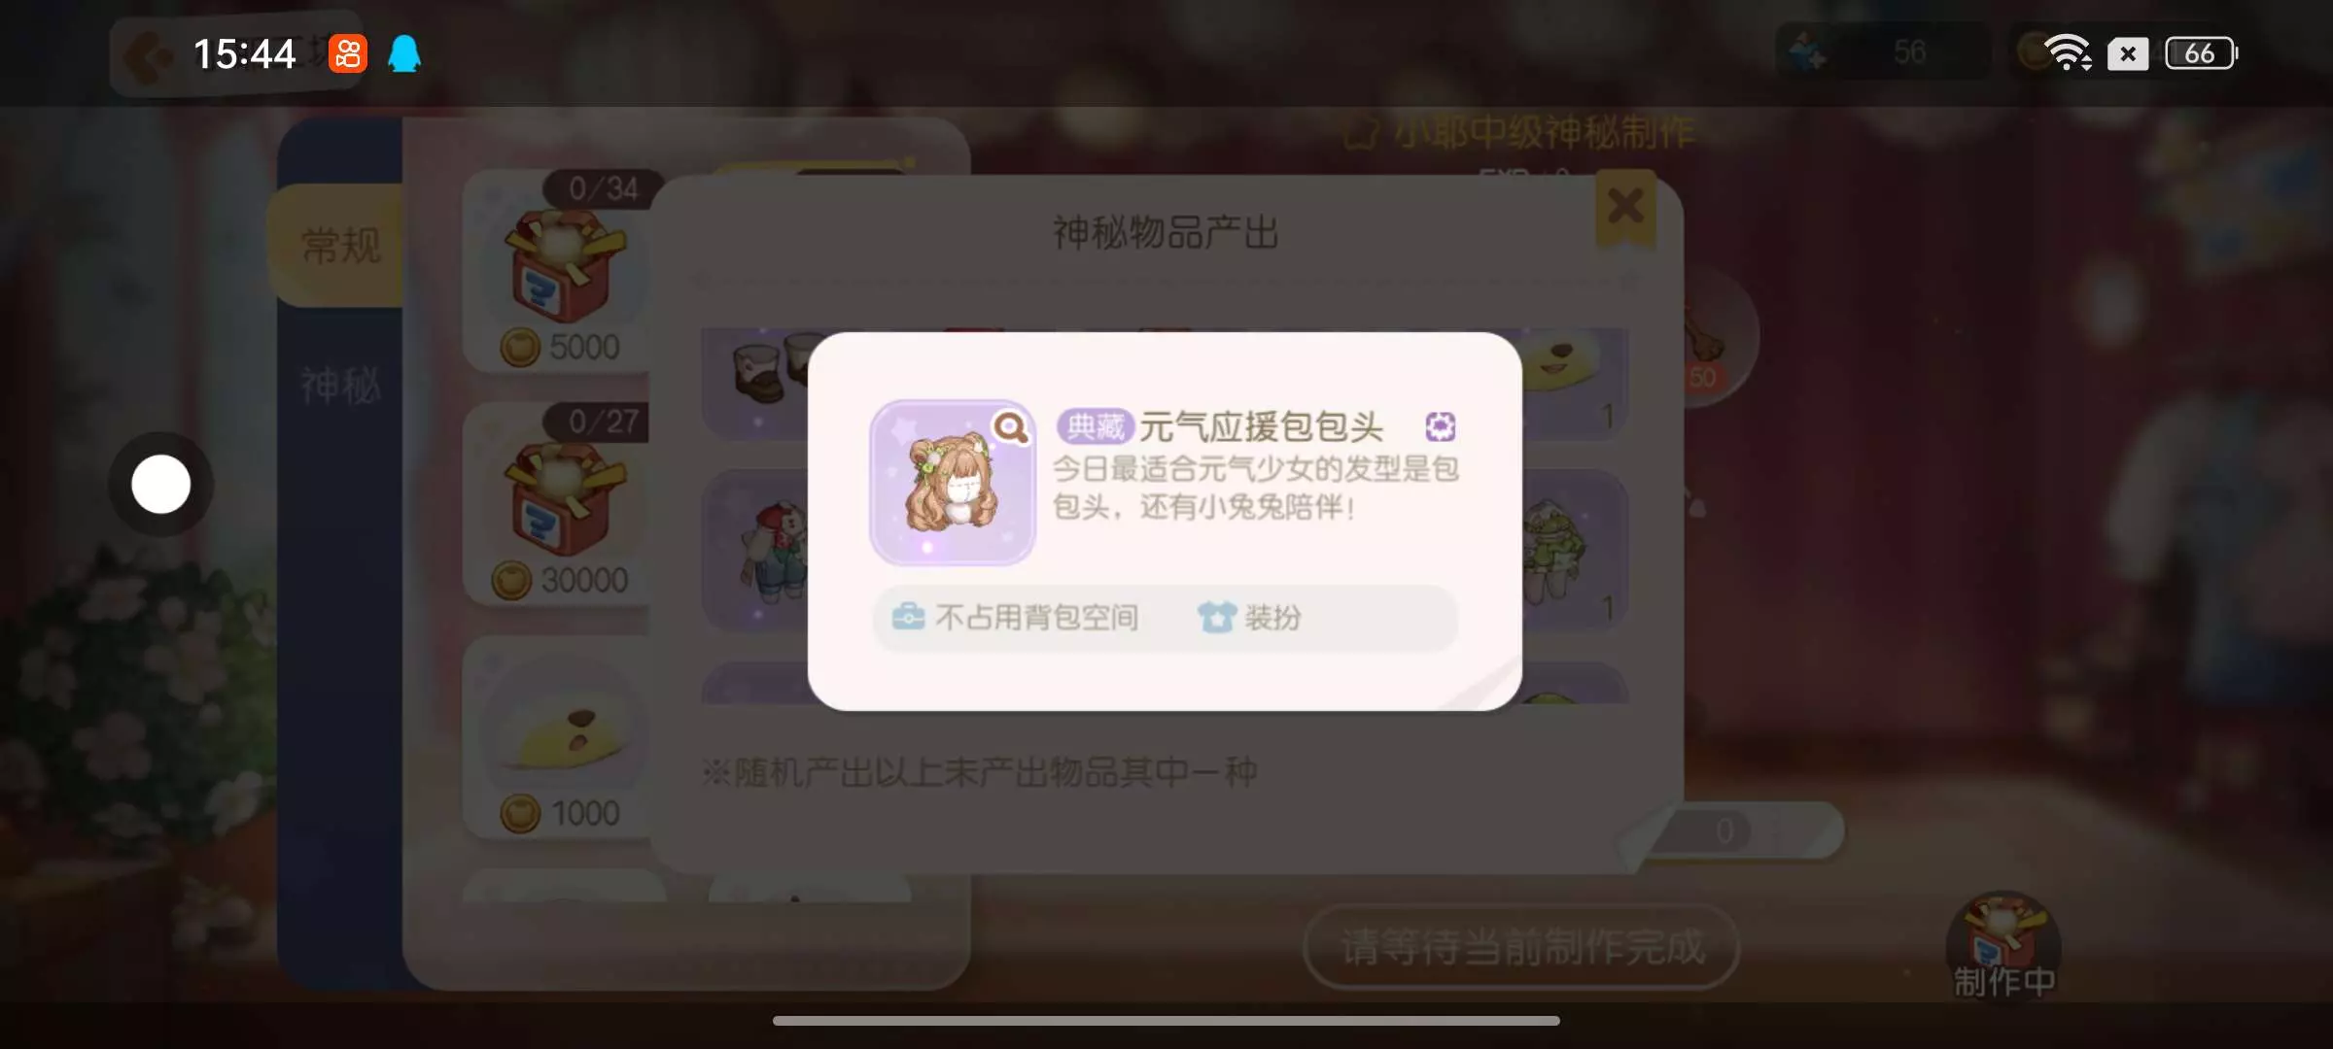This screenshot has height=1049, width=2333.
Task: Click the purple flower badge beside item name
Action: (x=1440, y=426)
